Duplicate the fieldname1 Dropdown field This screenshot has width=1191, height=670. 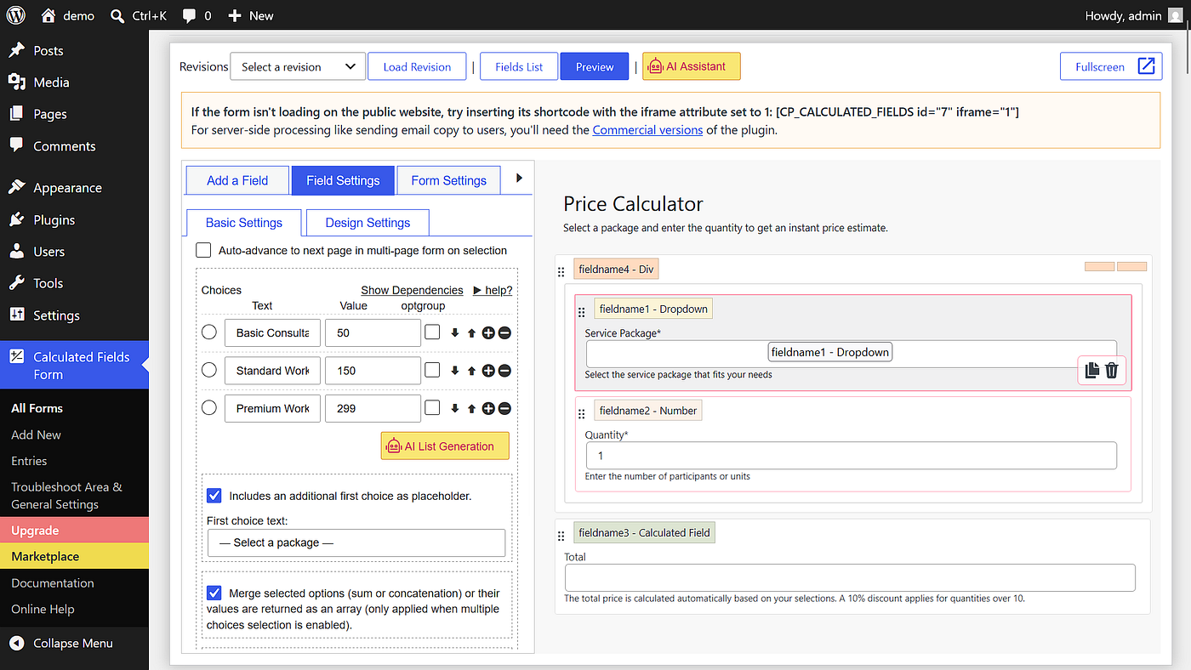point(1092,370)
